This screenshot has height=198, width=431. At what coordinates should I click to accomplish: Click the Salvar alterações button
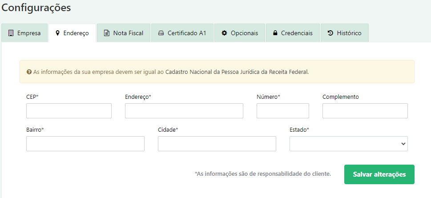[x=379, y=174]
